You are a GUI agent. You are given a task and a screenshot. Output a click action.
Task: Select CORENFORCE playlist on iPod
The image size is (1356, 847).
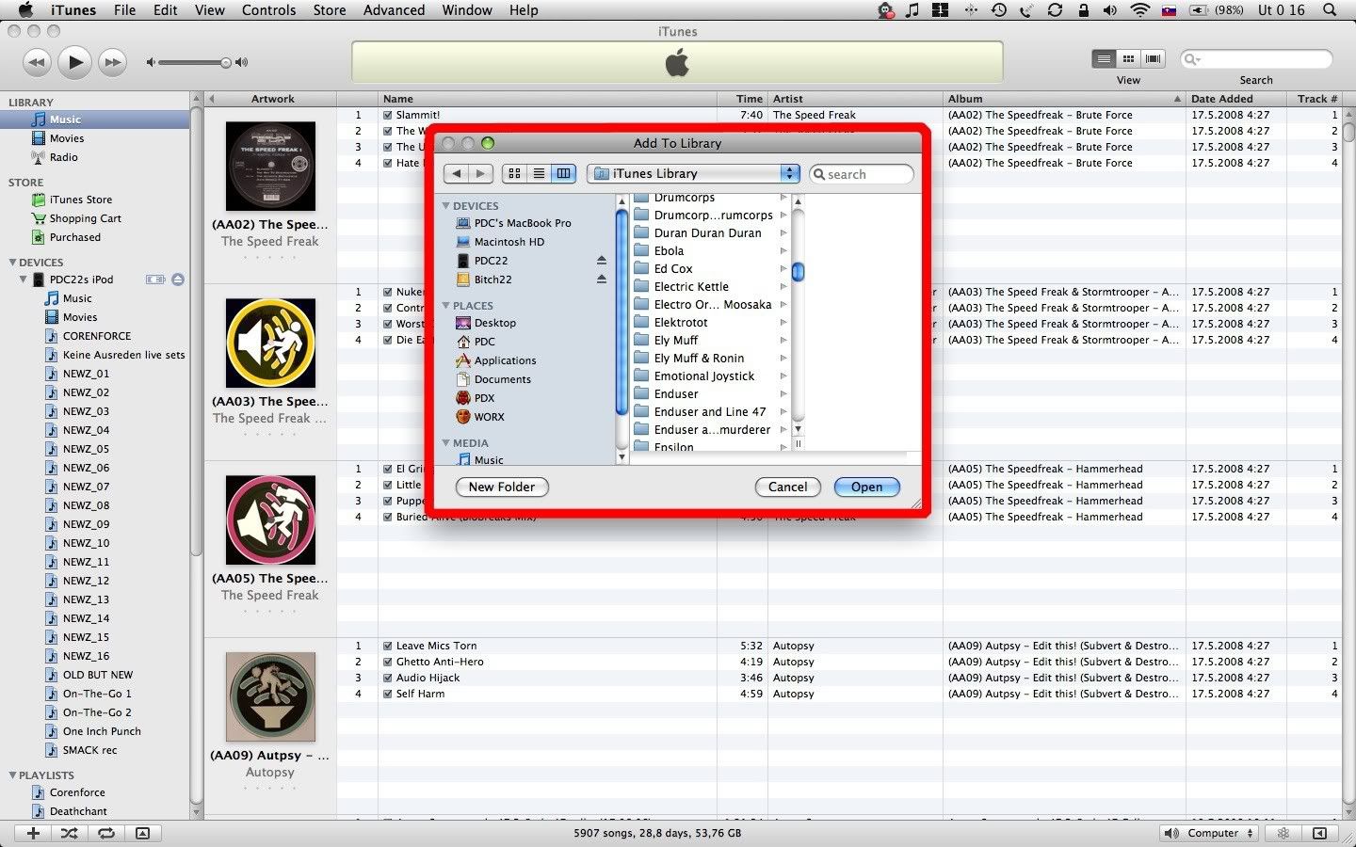[x=97, y=336]
